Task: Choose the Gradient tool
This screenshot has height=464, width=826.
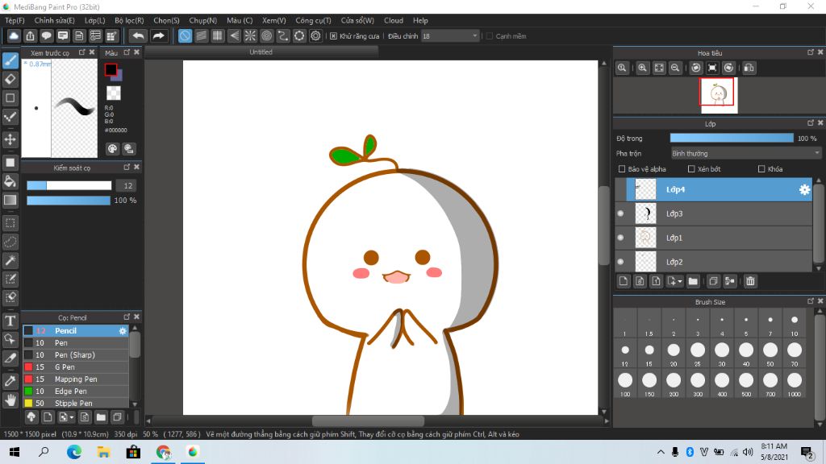Action: pyautogui.click(x=10, y=200)
